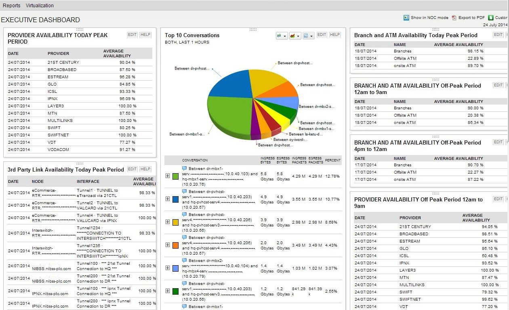Click the PERCENT column header
Image resolution: width=509 pixels, height=310 pixels.
[333, 160]
